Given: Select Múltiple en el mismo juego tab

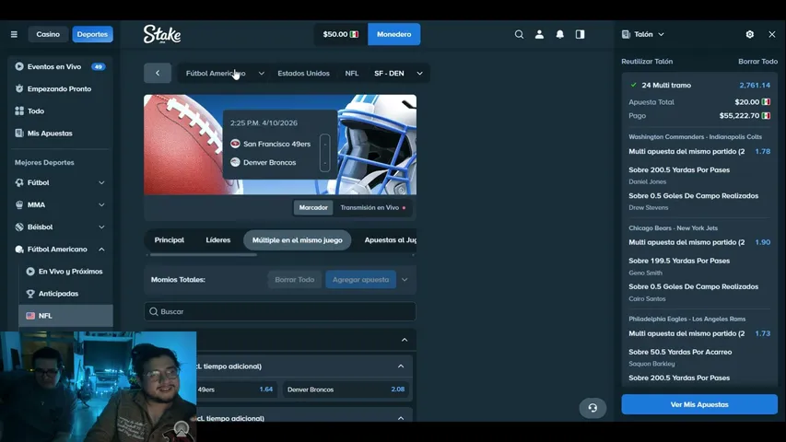Looking at the screenshot, I should click(x=298, y=240).
